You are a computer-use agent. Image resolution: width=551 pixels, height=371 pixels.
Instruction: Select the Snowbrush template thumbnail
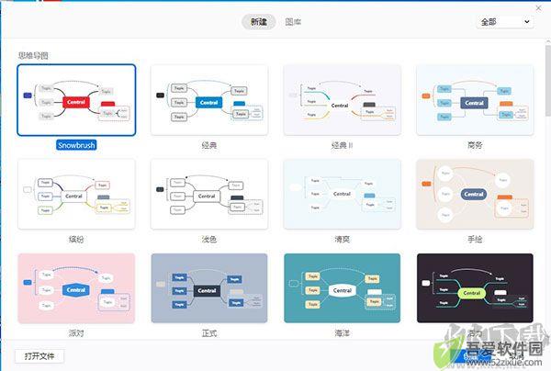tap(76, 100)
